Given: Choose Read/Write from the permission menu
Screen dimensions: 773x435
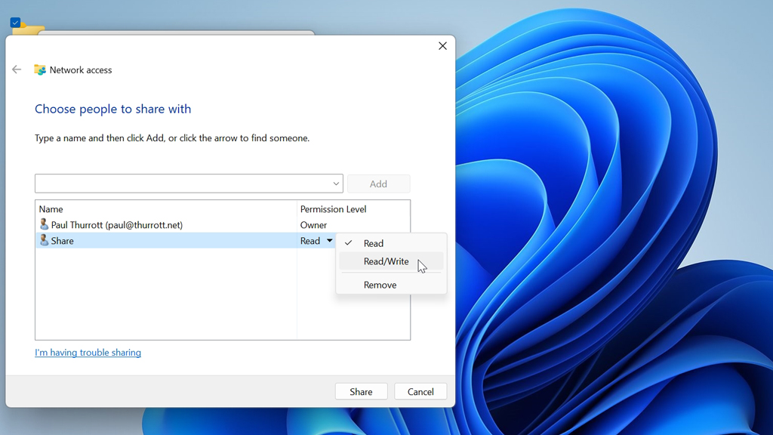Looking at the screenshot, I should (386, 261).
